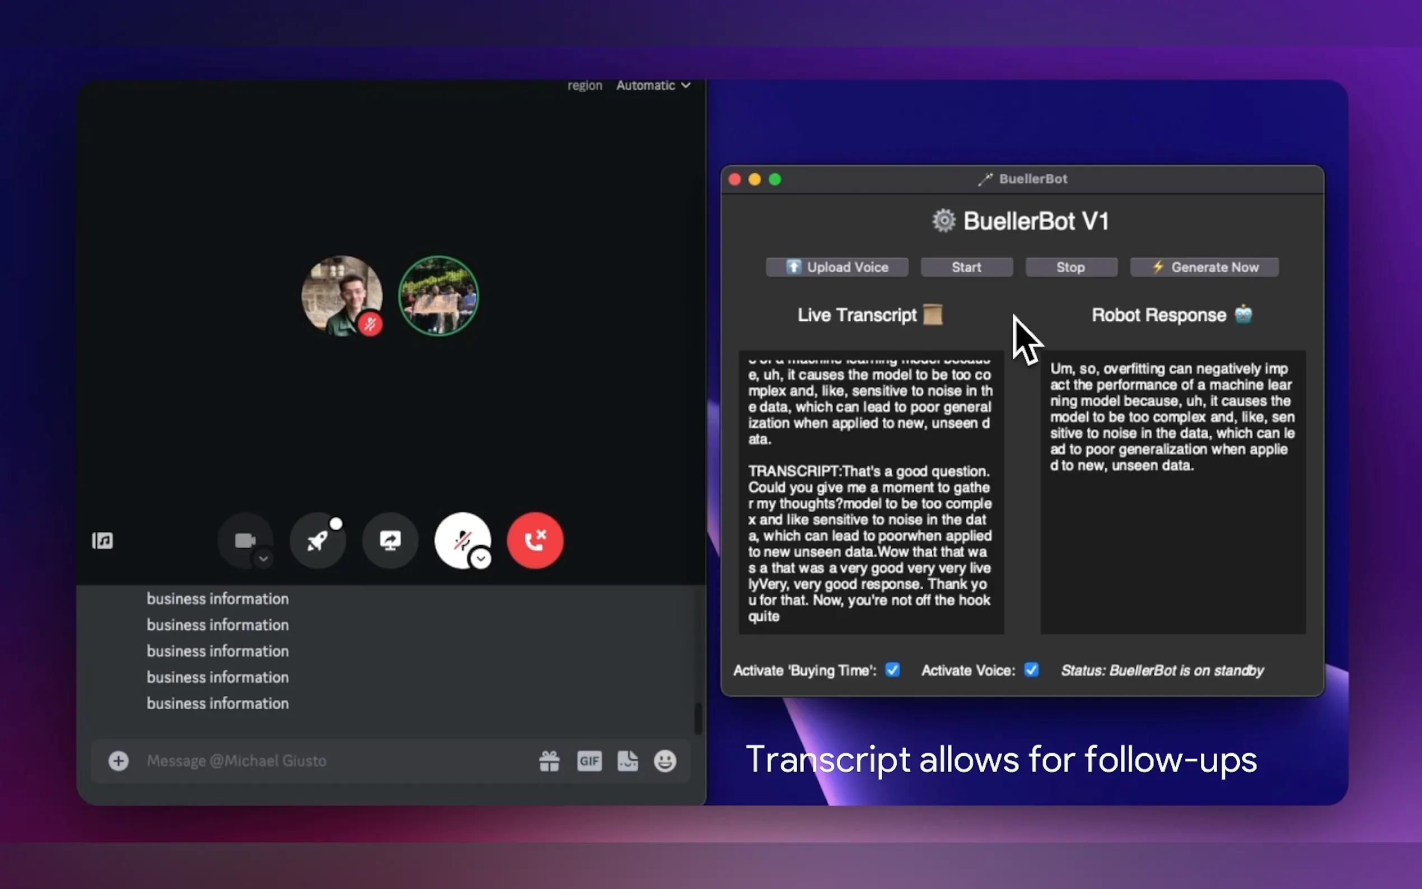
Task: Open the GIF picker
Action: click(x=589, y=761)
